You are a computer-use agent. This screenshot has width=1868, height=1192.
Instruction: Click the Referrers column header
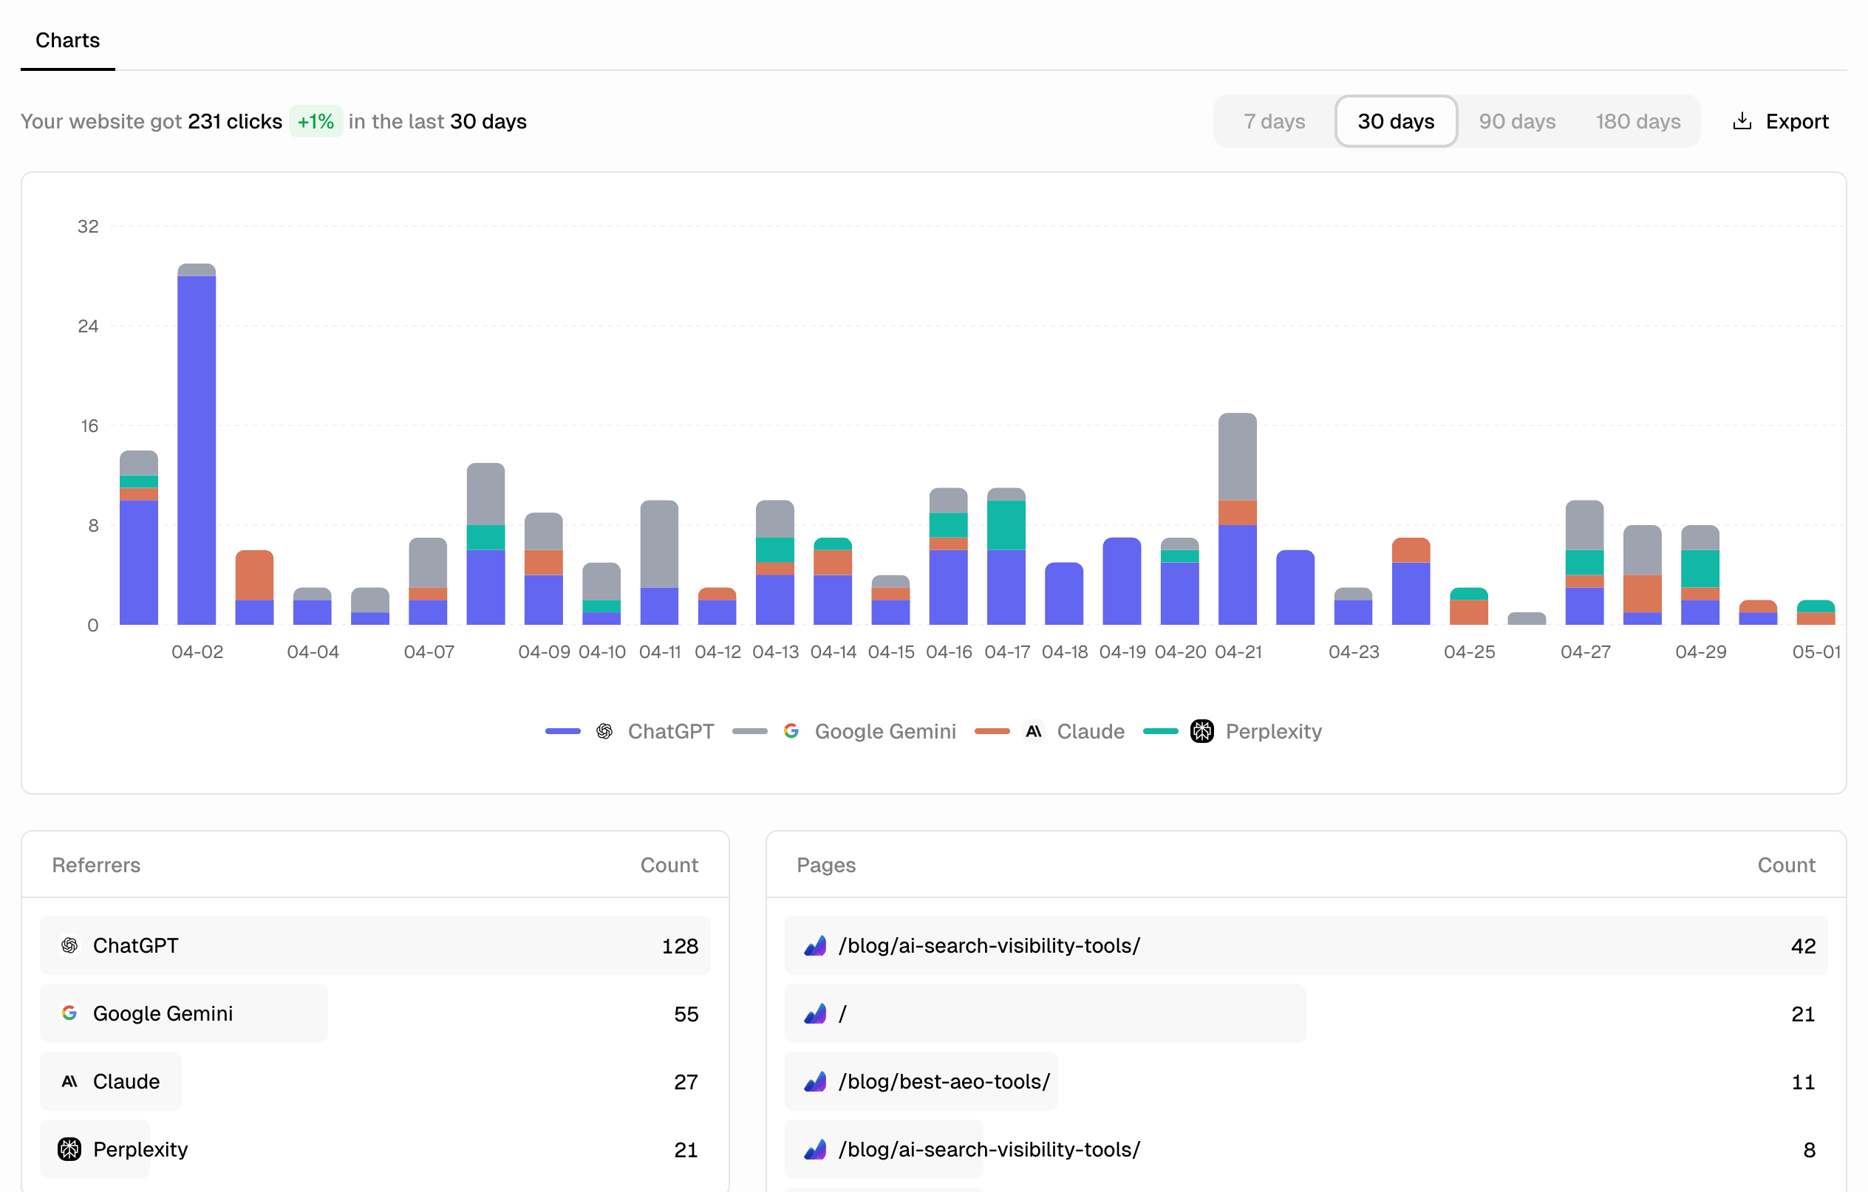click(x=96, y=865)
